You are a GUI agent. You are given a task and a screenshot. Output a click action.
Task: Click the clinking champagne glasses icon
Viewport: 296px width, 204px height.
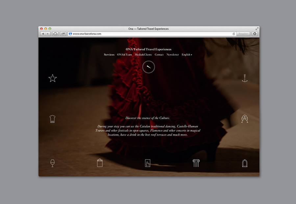click(245, 119)
